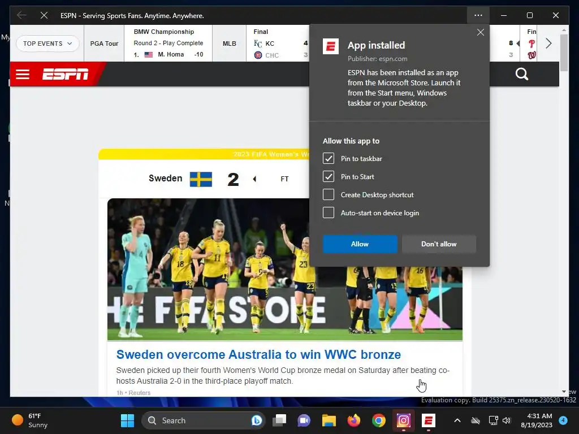Click the Kansas City Royals logo
Viewport: 579px width, 434px height.
[258, 44]
